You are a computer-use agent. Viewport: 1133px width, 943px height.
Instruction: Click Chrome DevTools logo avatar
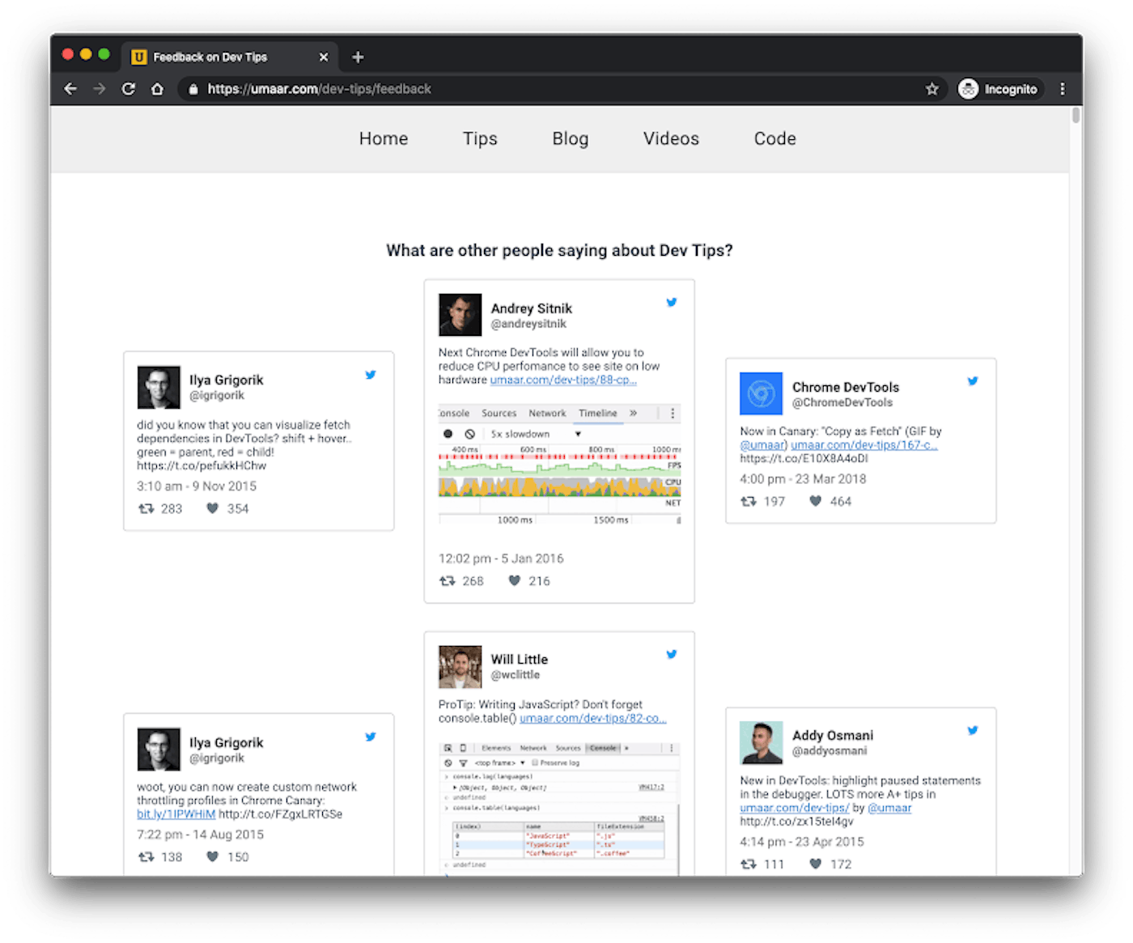click(x=761, y=393)
